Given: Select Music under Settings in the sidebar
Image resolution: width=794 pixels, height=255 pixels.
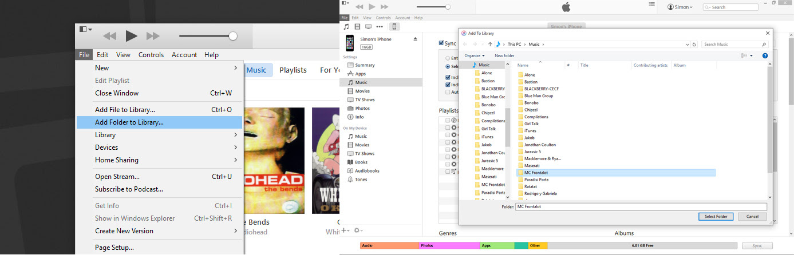Looking at the screenshot, I should [x=381, y=82].
